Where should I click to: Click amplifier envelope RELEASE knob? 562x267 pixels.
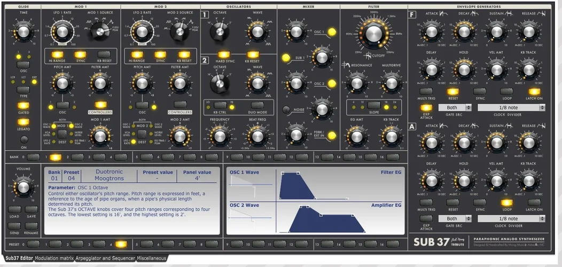click(529, 143)
